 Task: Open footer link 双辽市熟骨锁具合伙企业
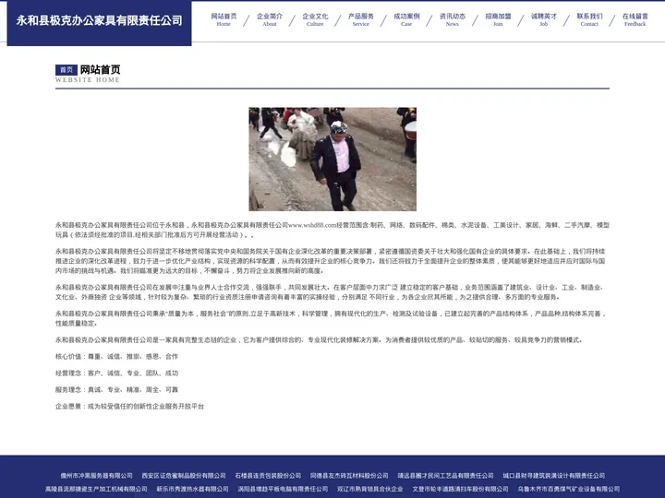click(x=370, y=489)
